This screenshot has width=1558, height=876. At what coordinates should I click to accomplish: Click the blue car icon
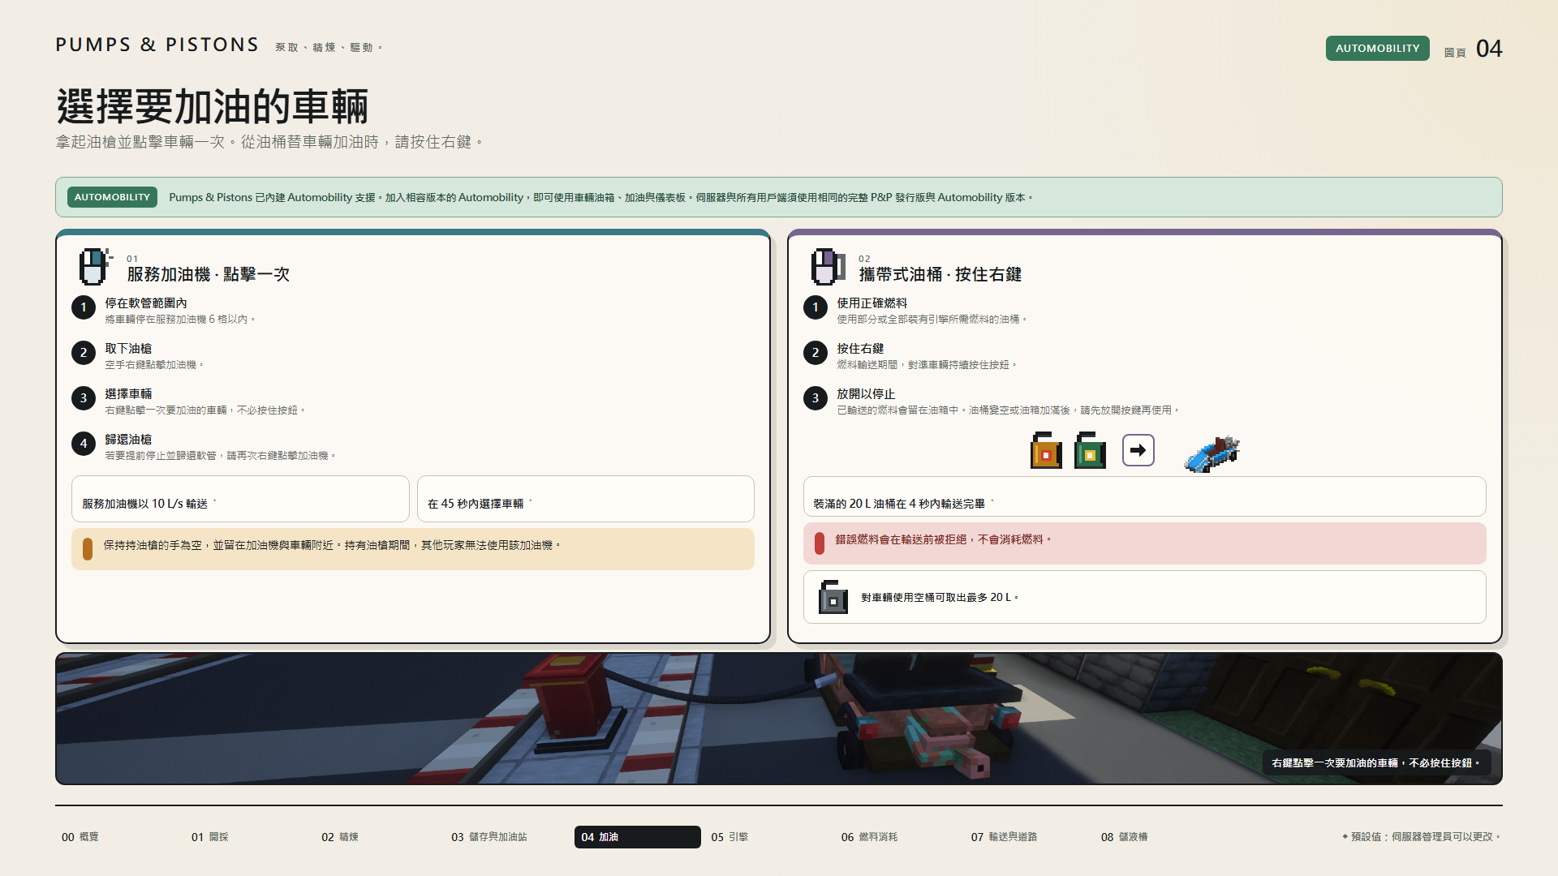click(x=1212, y=453)
